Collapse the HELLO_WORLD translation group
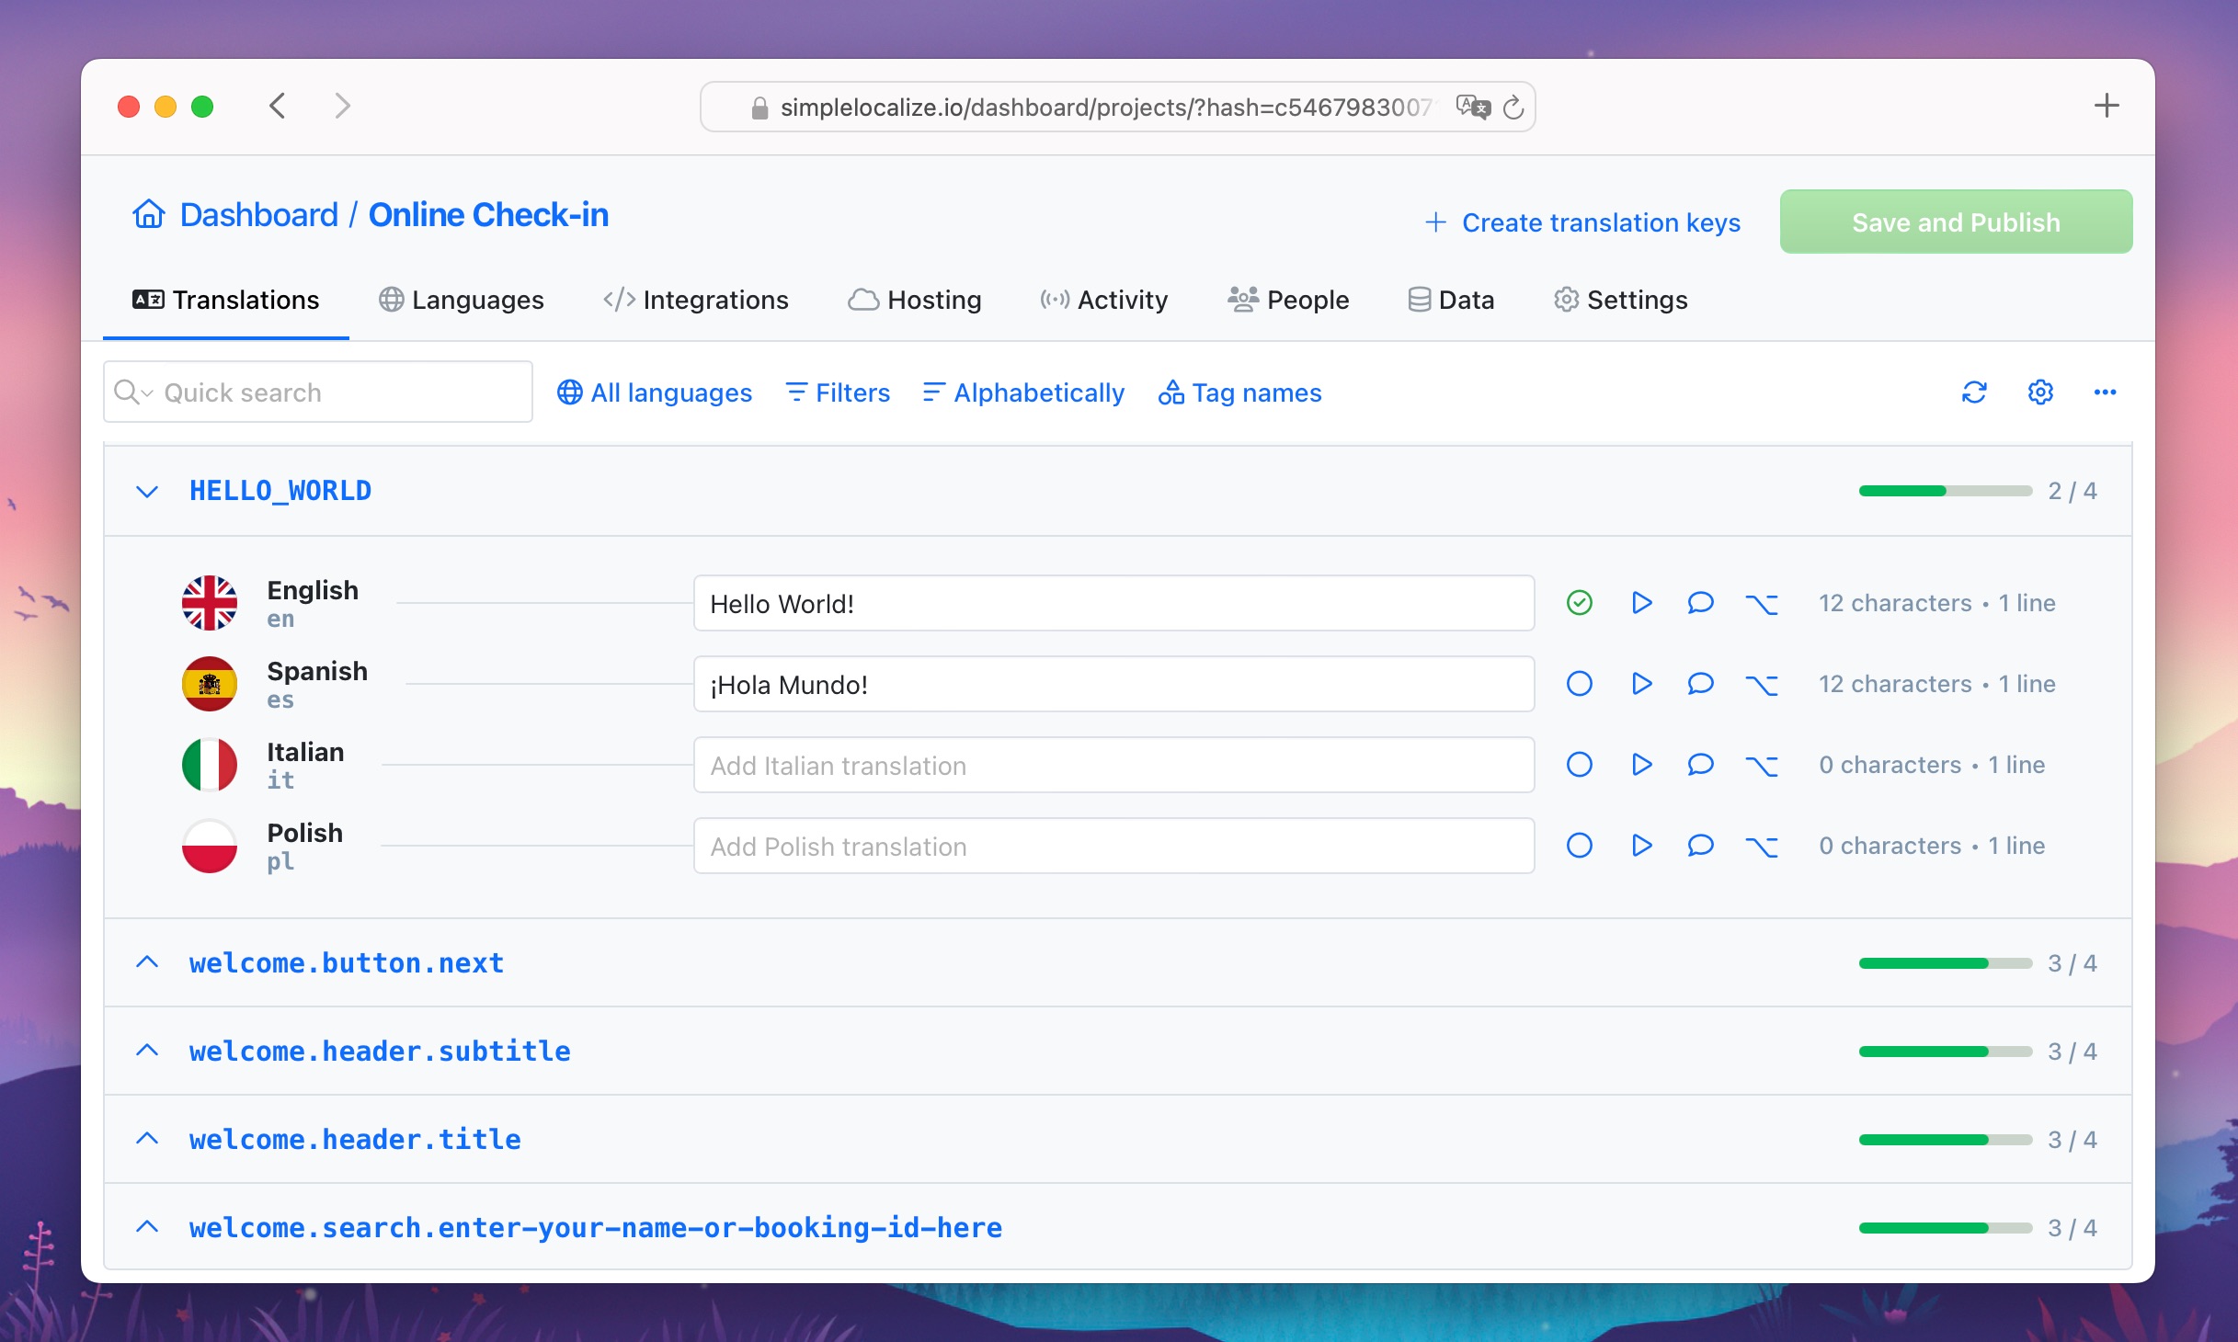 coord(147,489)
